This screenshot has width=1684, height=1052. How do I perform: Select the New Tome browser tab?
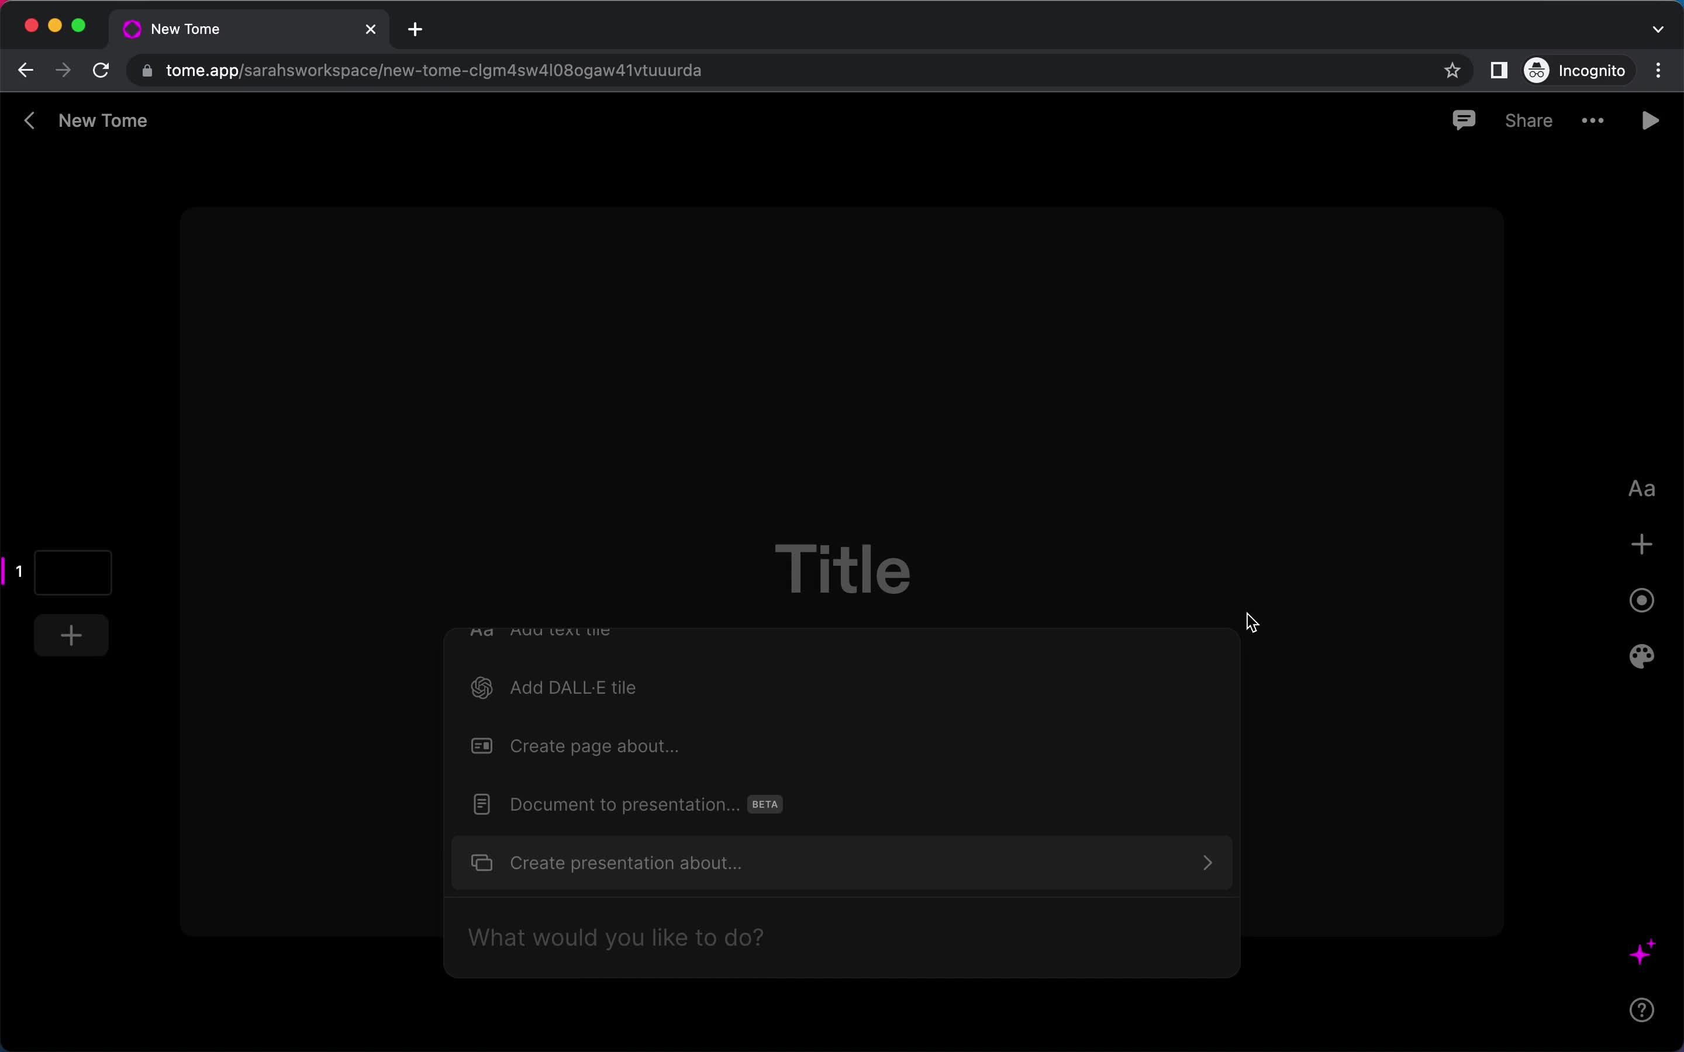tap(249, 29)
